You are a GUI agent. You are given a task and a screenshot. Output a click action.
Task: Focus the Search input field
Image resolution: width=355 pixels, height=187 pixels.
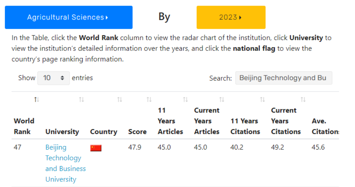(283, 78)
